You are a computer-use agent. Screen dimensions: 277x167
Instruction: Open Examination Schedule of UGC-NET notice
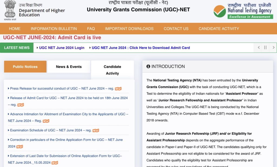pyautogui.click(x=51, y=130)
